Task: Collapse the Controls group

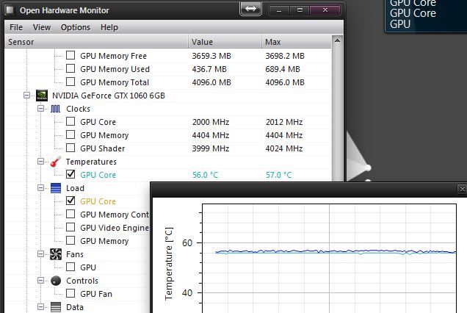Action: [x=41, y=281]
